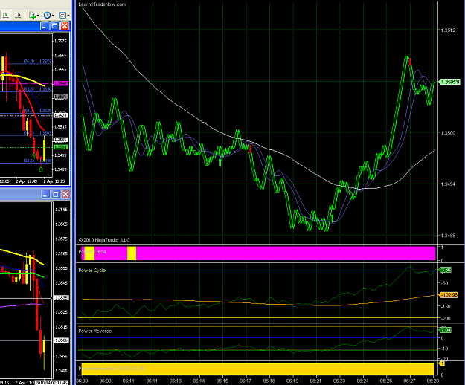
Task: Click the 2 Apr 13:25 time label
Action: [x=54, y=181]
